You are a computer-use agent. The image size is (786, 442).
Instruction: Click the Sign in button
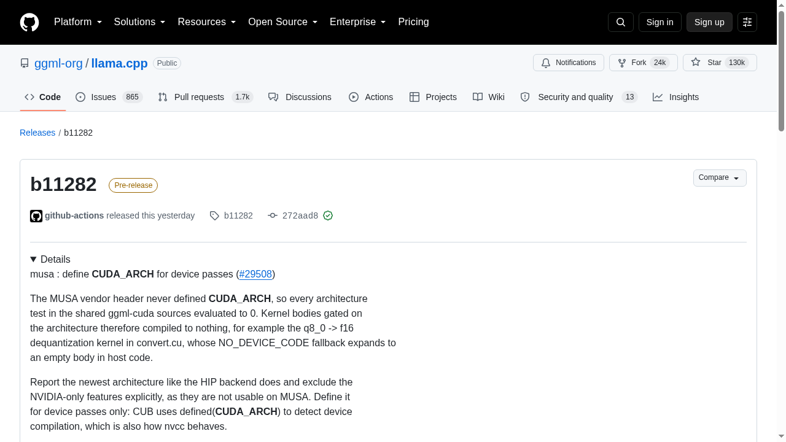coord(660,22)
